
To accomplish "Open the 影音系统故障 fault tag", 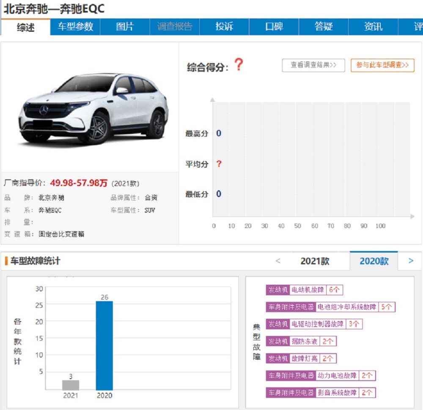I will (321, 393).
